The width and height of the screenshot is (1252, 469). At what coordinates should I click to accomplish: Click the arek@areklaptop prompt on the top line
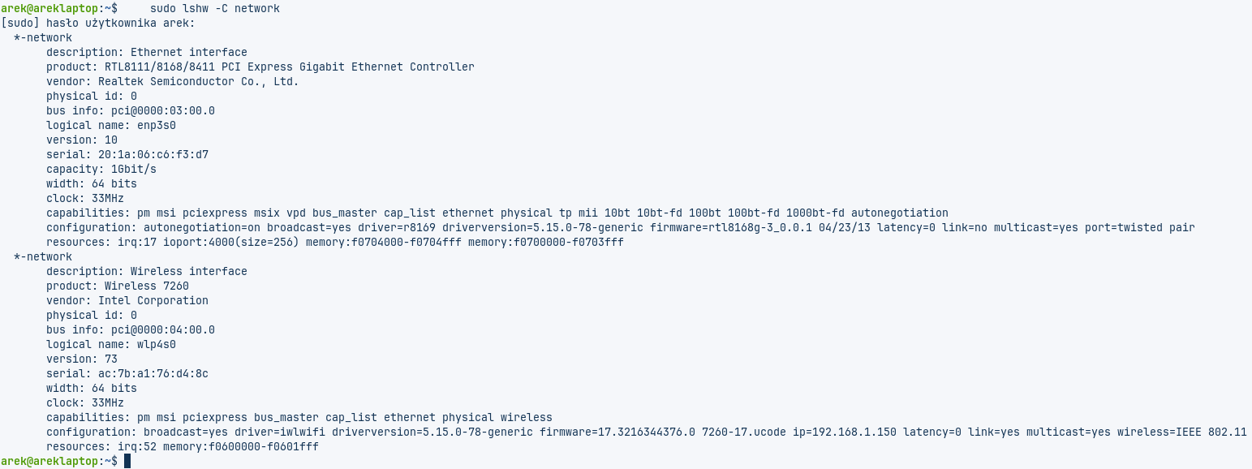[x=49, y=8]
